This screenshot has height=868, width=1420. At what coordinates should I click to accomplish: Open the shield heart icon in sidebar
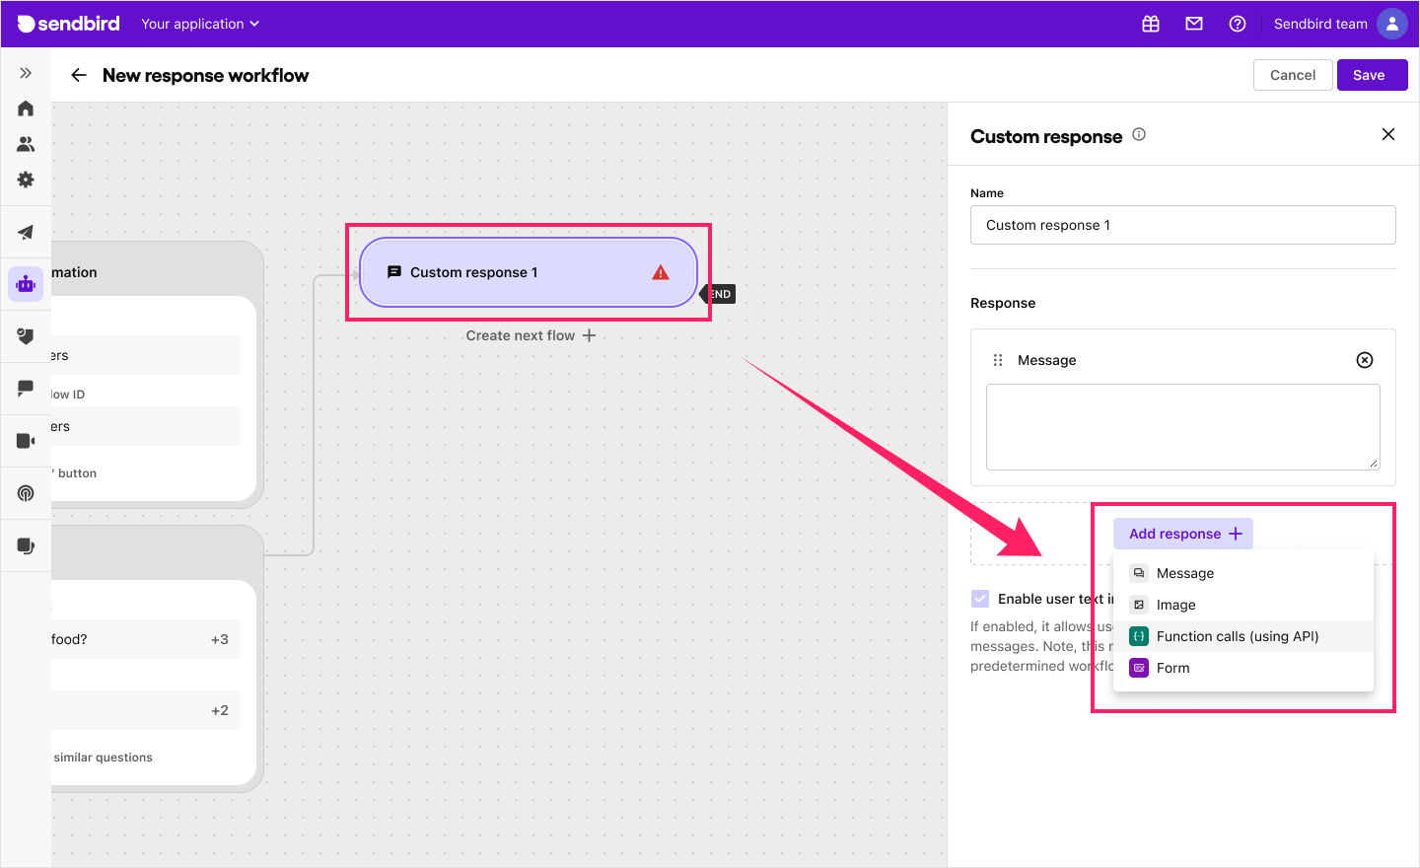click(x=26, y=335)
